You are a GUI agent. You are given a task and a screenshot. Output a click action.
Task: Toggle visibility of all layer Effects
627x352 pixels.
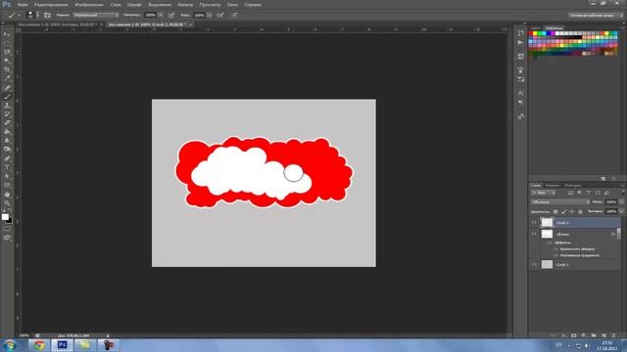(x=550, y=242)
